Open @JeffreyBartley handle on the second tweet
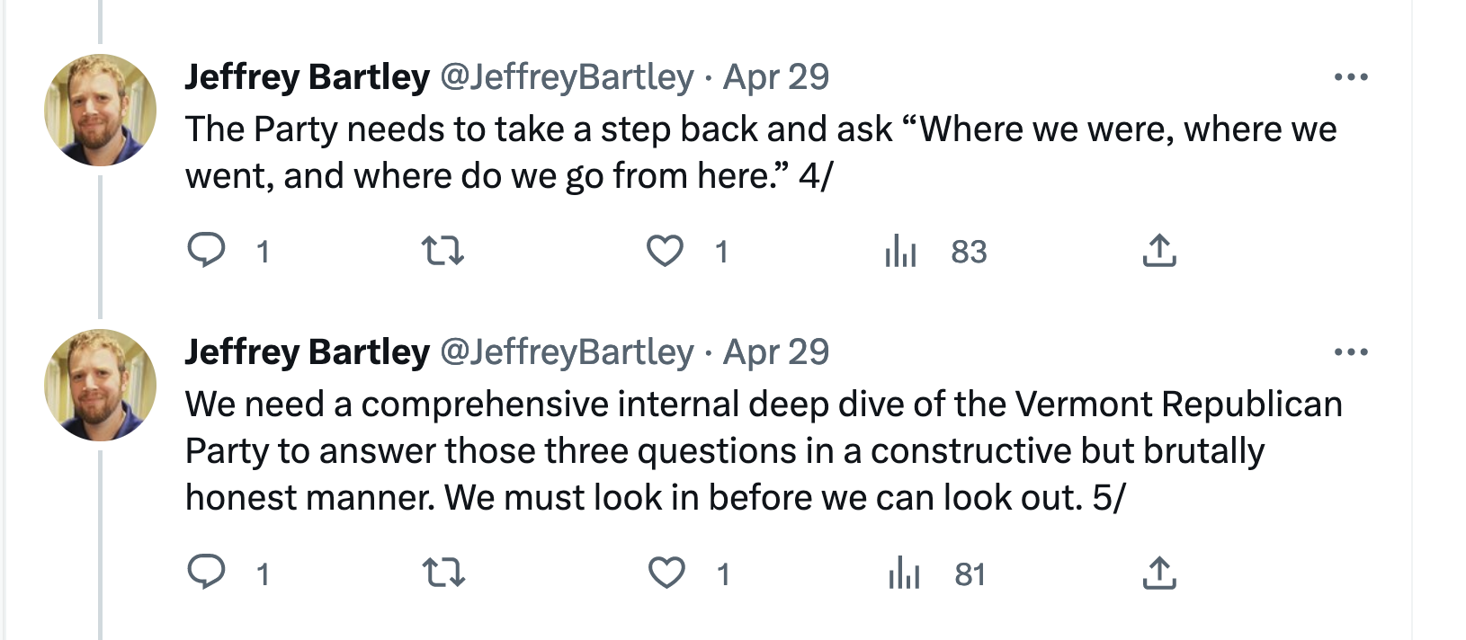This screenshot has height=640, width=1466. click(567, 352)
